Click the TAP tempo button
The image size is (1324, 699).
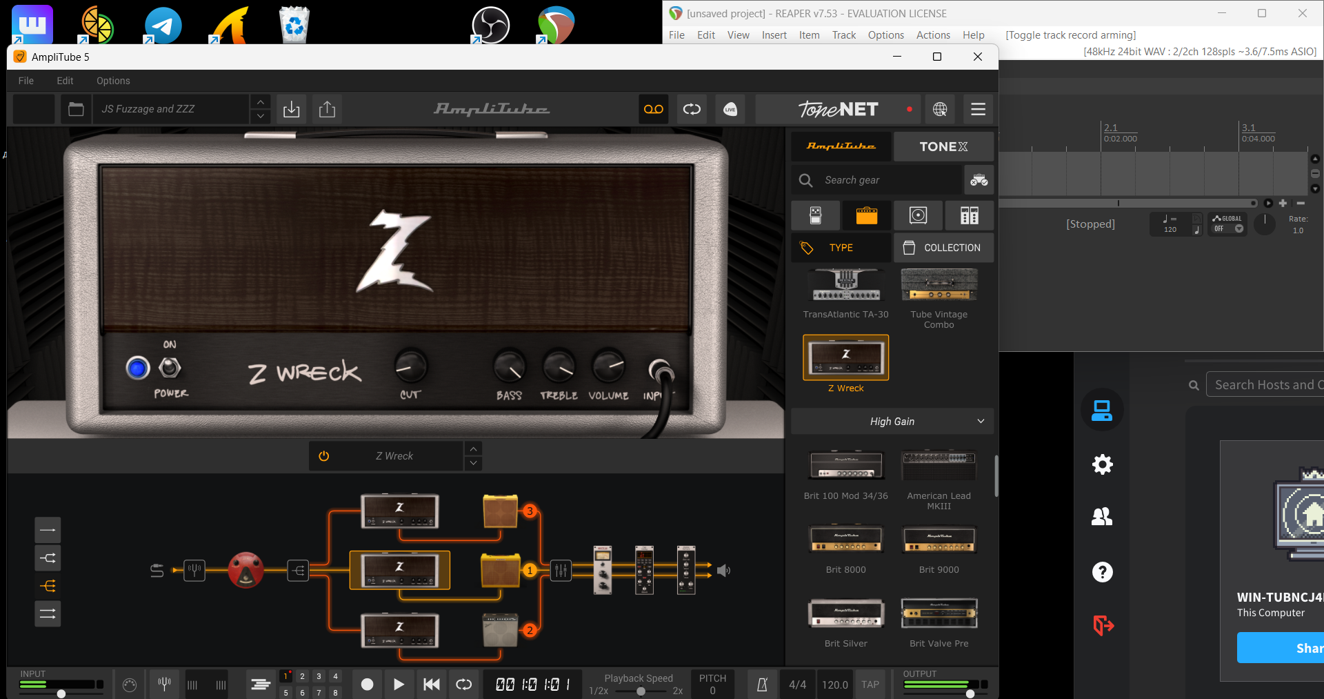pyautogui.click(x=870, y=685)
